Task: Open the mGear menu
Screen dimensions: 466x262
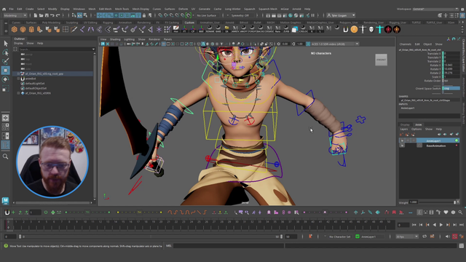Action: pos(285,9)
